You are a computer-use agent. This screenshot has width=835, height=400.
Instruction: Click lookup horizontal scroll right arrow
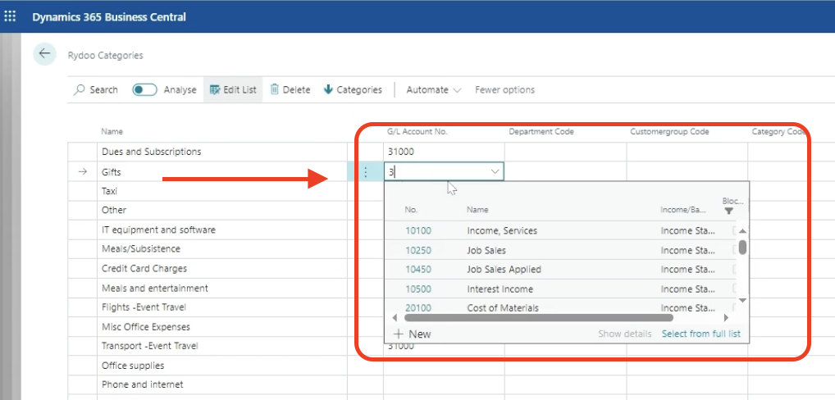(726, 317)
